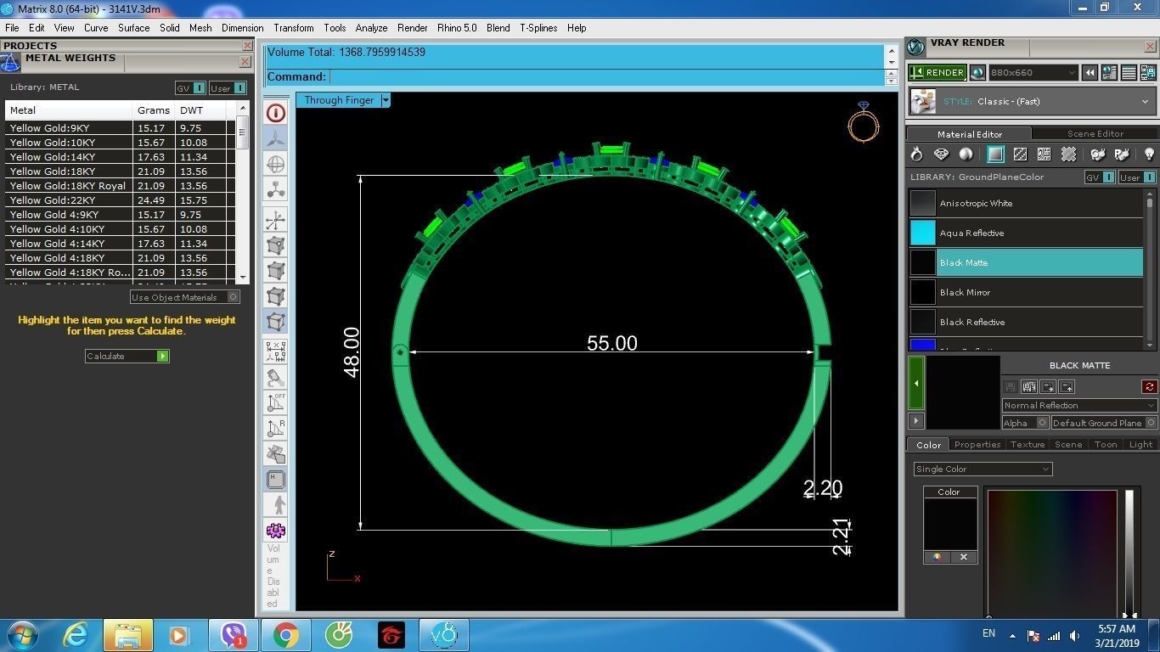Click the H highlight button icon
Image resolution: width=1160 pixels, height=652 pixels.
pyautogui.click(x=276, y=480)
